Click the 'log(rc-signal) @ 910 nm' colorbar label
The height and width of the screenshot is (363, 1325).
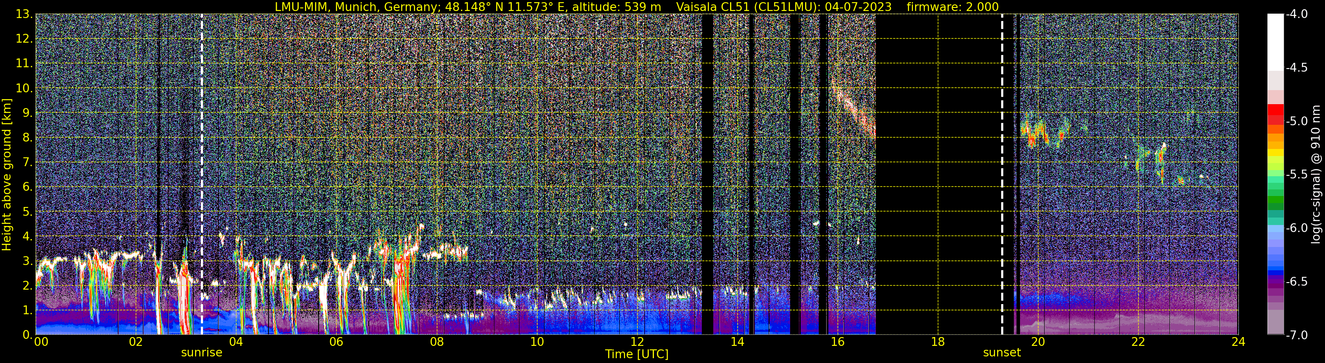[x=1316, y=174]
